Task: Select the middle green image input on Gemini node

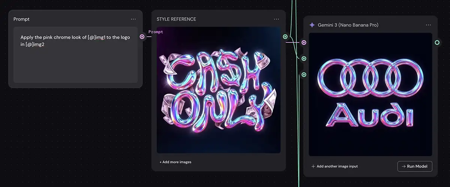Action: point(304,58)
